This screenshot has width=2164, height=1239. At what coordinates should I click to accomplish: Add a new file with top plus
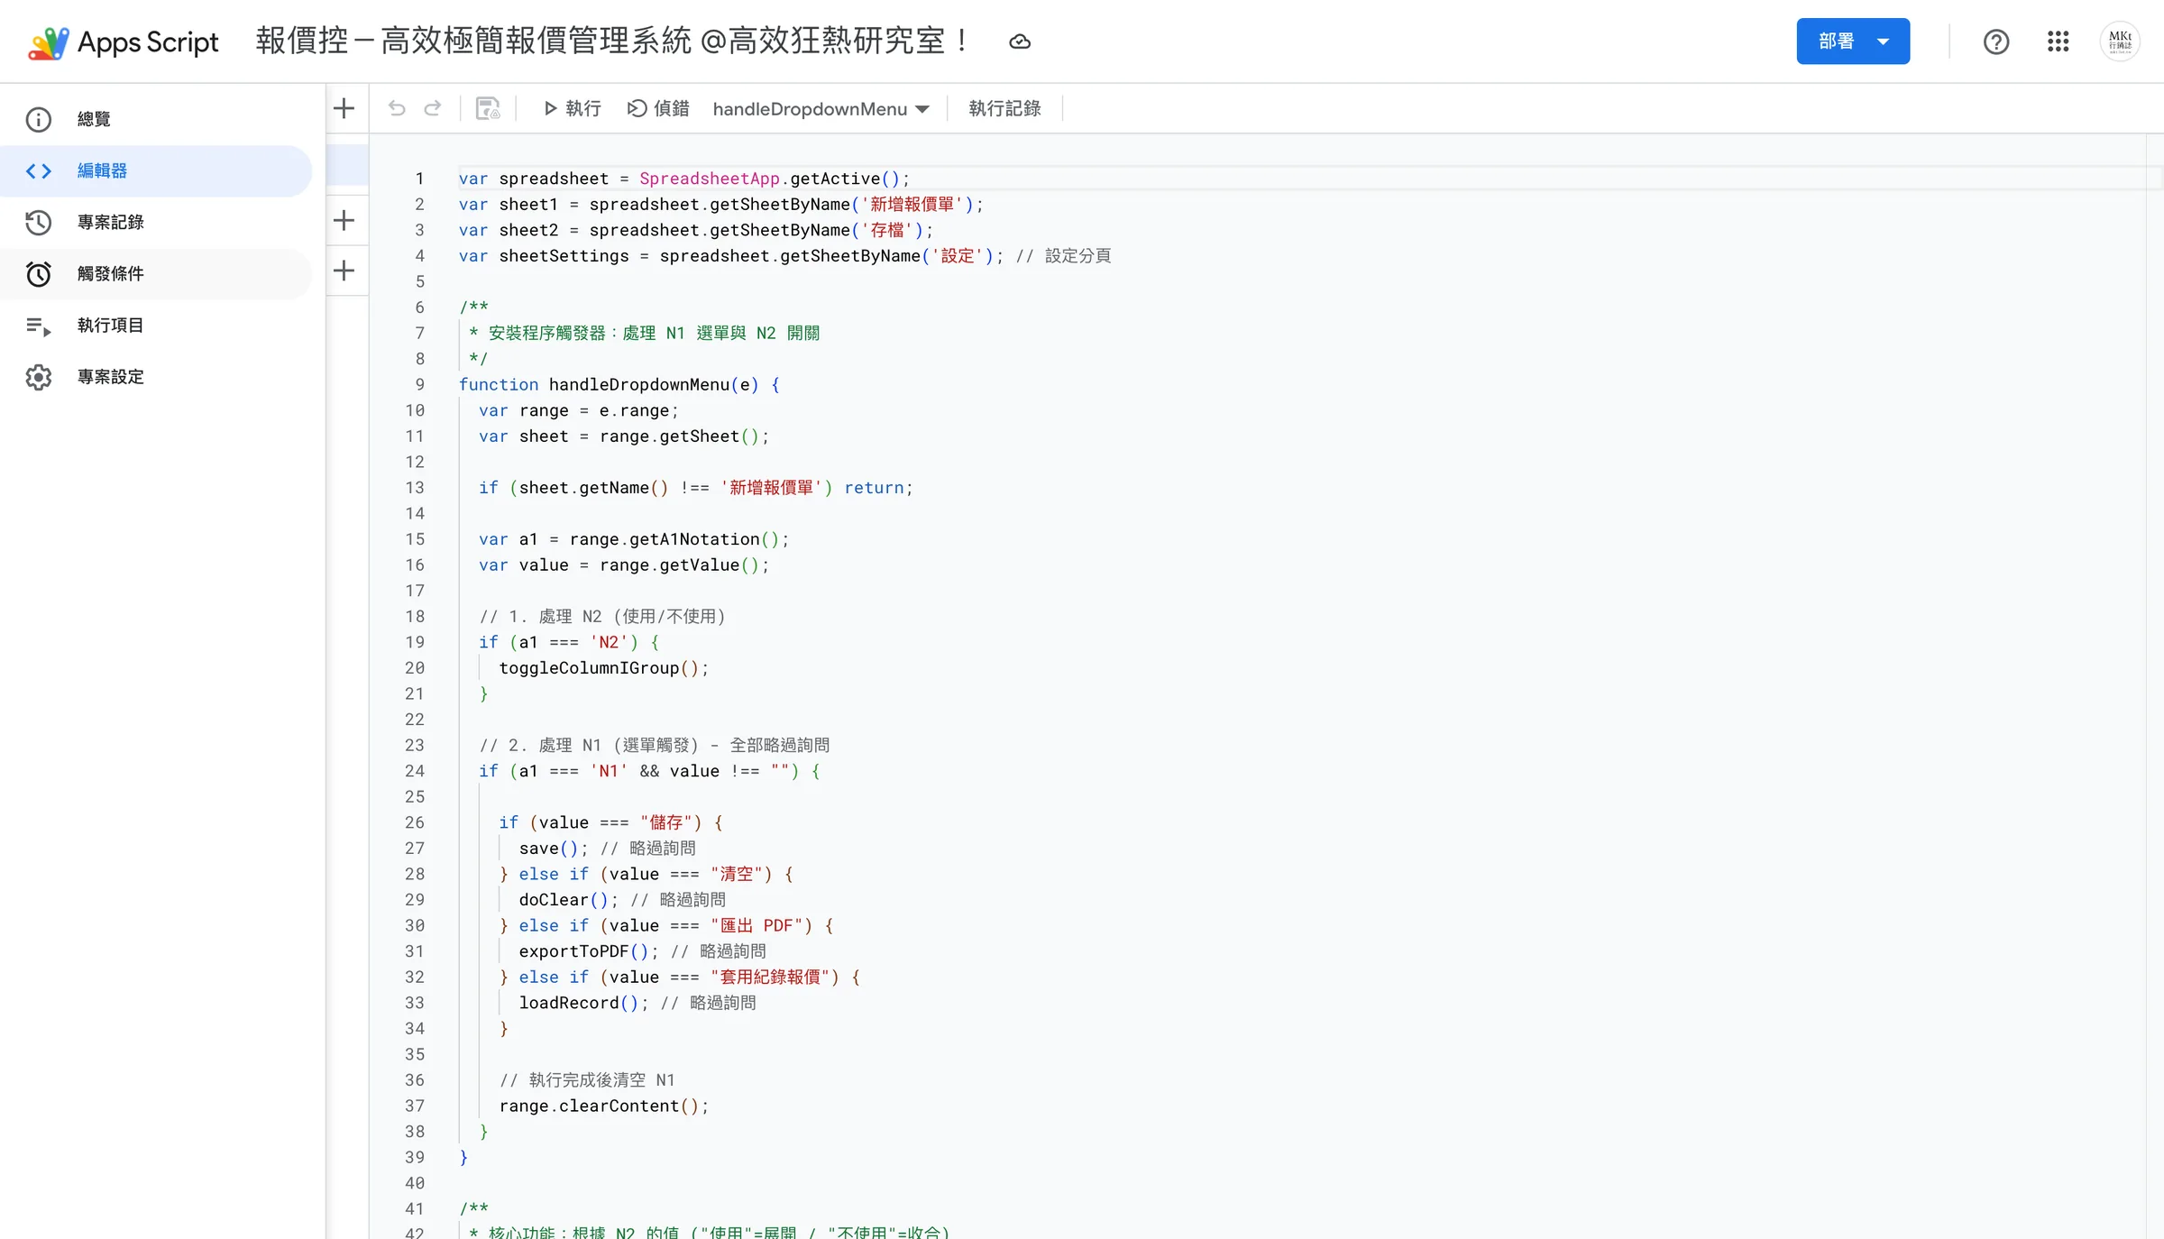[344, 109]
